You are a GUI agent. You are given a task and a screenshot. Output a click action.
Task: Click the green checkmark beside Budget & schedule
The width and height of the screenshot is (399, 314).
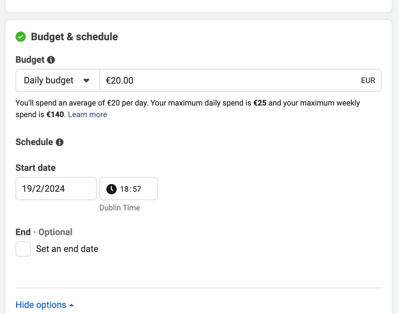21,37
